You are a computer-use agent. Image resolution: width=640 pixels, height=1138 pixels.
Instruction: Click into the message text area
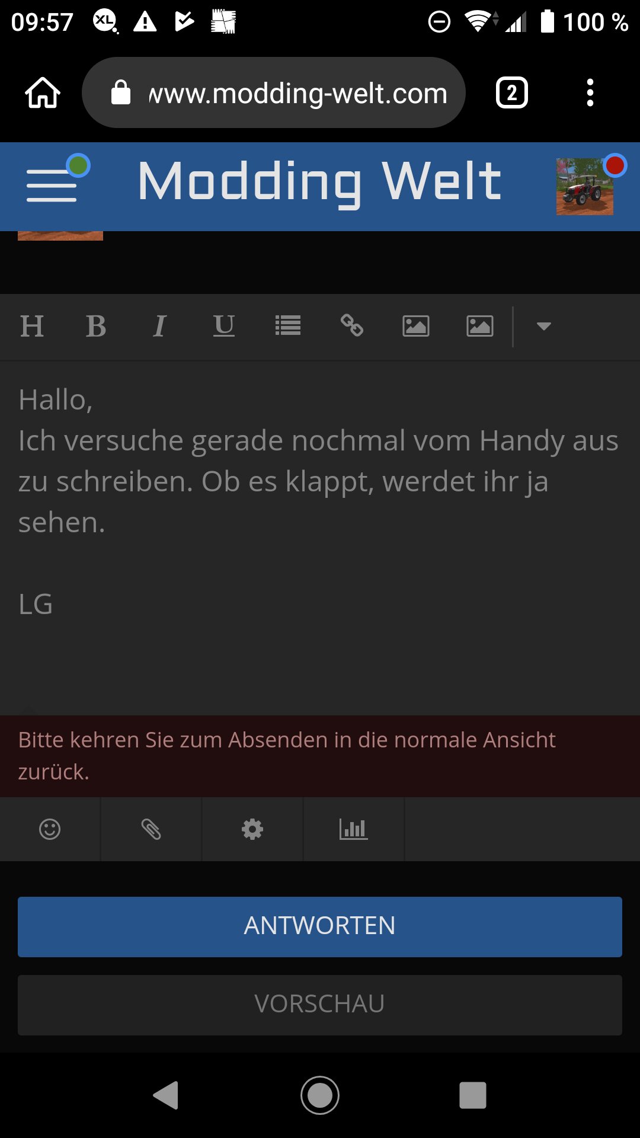click(320, 533)
